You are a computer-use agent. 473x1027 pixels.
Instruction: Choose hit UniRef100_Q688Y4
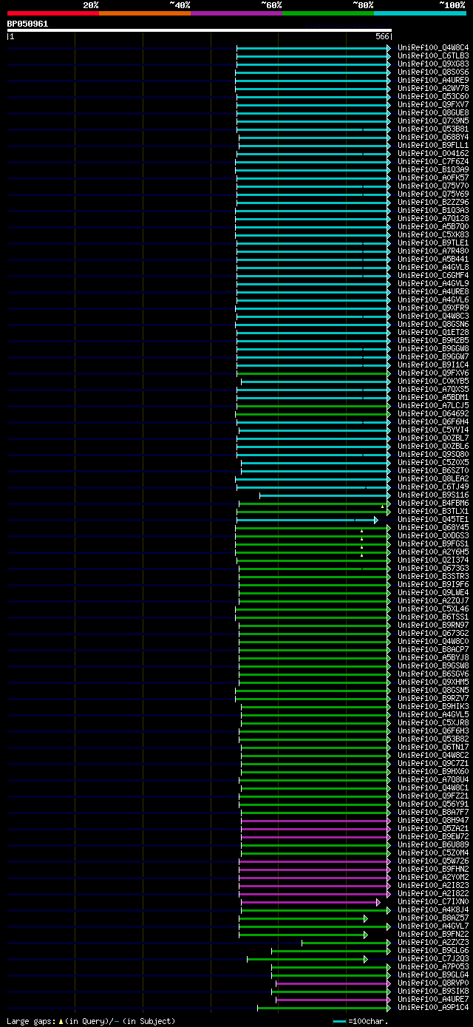click(433, 137)
